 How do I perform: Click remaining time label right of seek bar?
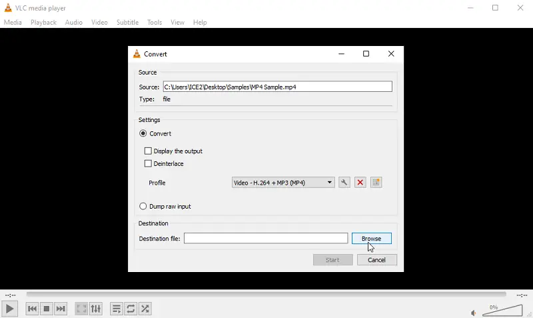coord(522,295)
